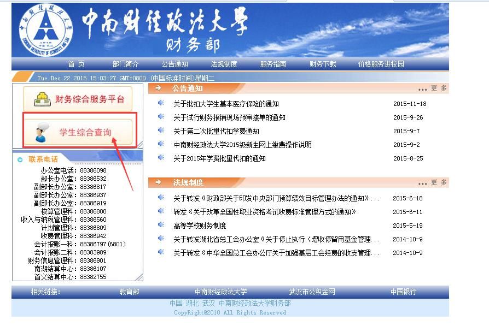
Task: Click arrow icon in 法规制度 header
Action: click(x=158, y=182)
